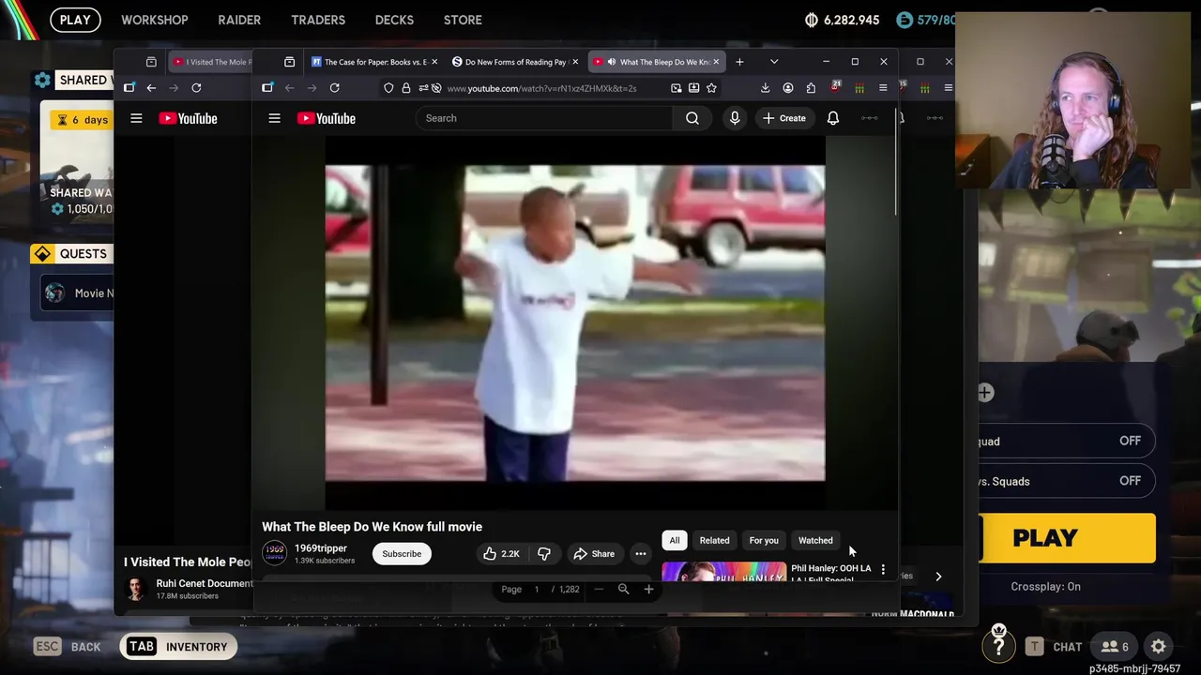Reload the YouTube page in front browser
Viewport: 1201px width, 675px height.
click(x=334, y=88)
